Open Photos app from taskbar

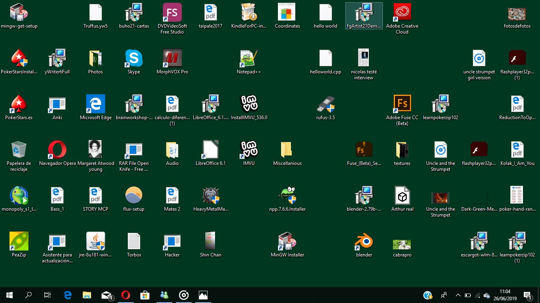point(203,295)
